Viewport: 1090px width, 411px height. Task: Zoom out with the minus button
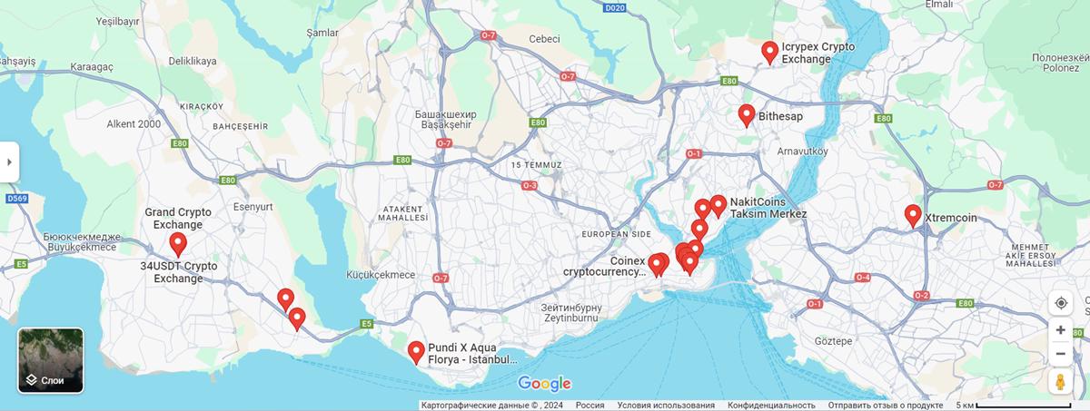pos(1060,354)
